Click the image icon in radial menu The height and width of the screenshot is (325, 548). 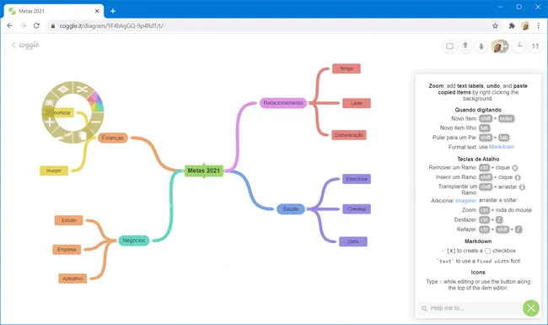(49, 103)
